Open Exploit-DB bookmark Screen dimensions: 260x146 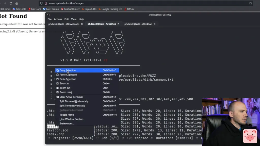89,9
